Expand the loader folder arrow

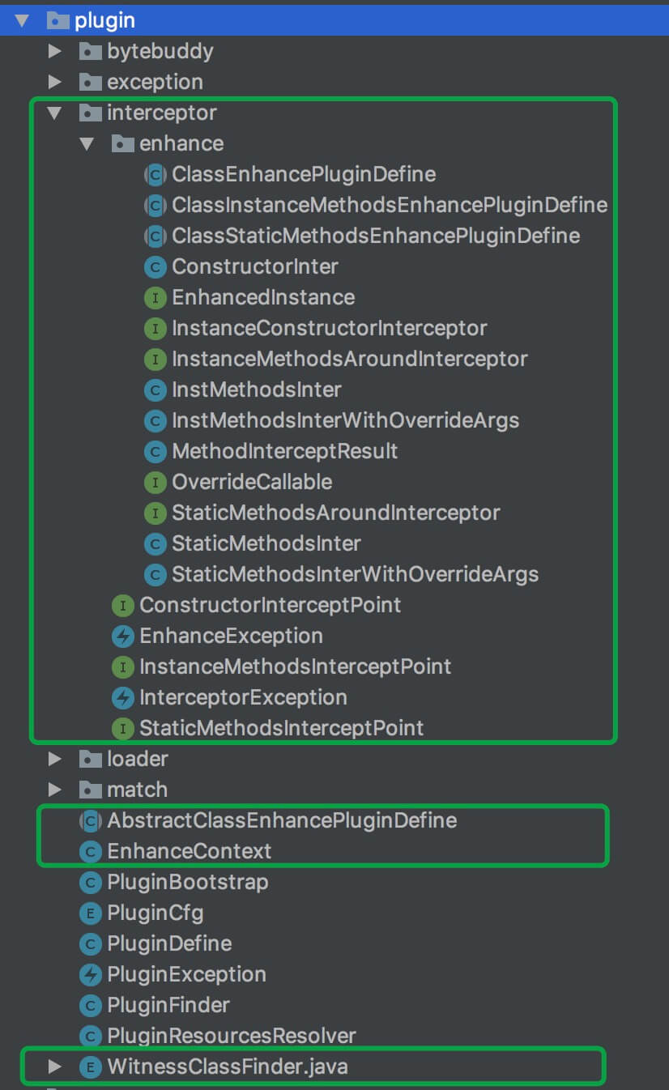[55, 759]
